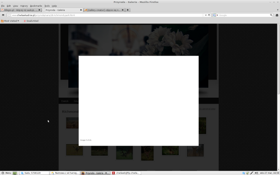Open the URL history dropdown arrow
280x175 pixels.
coord(206,15)
